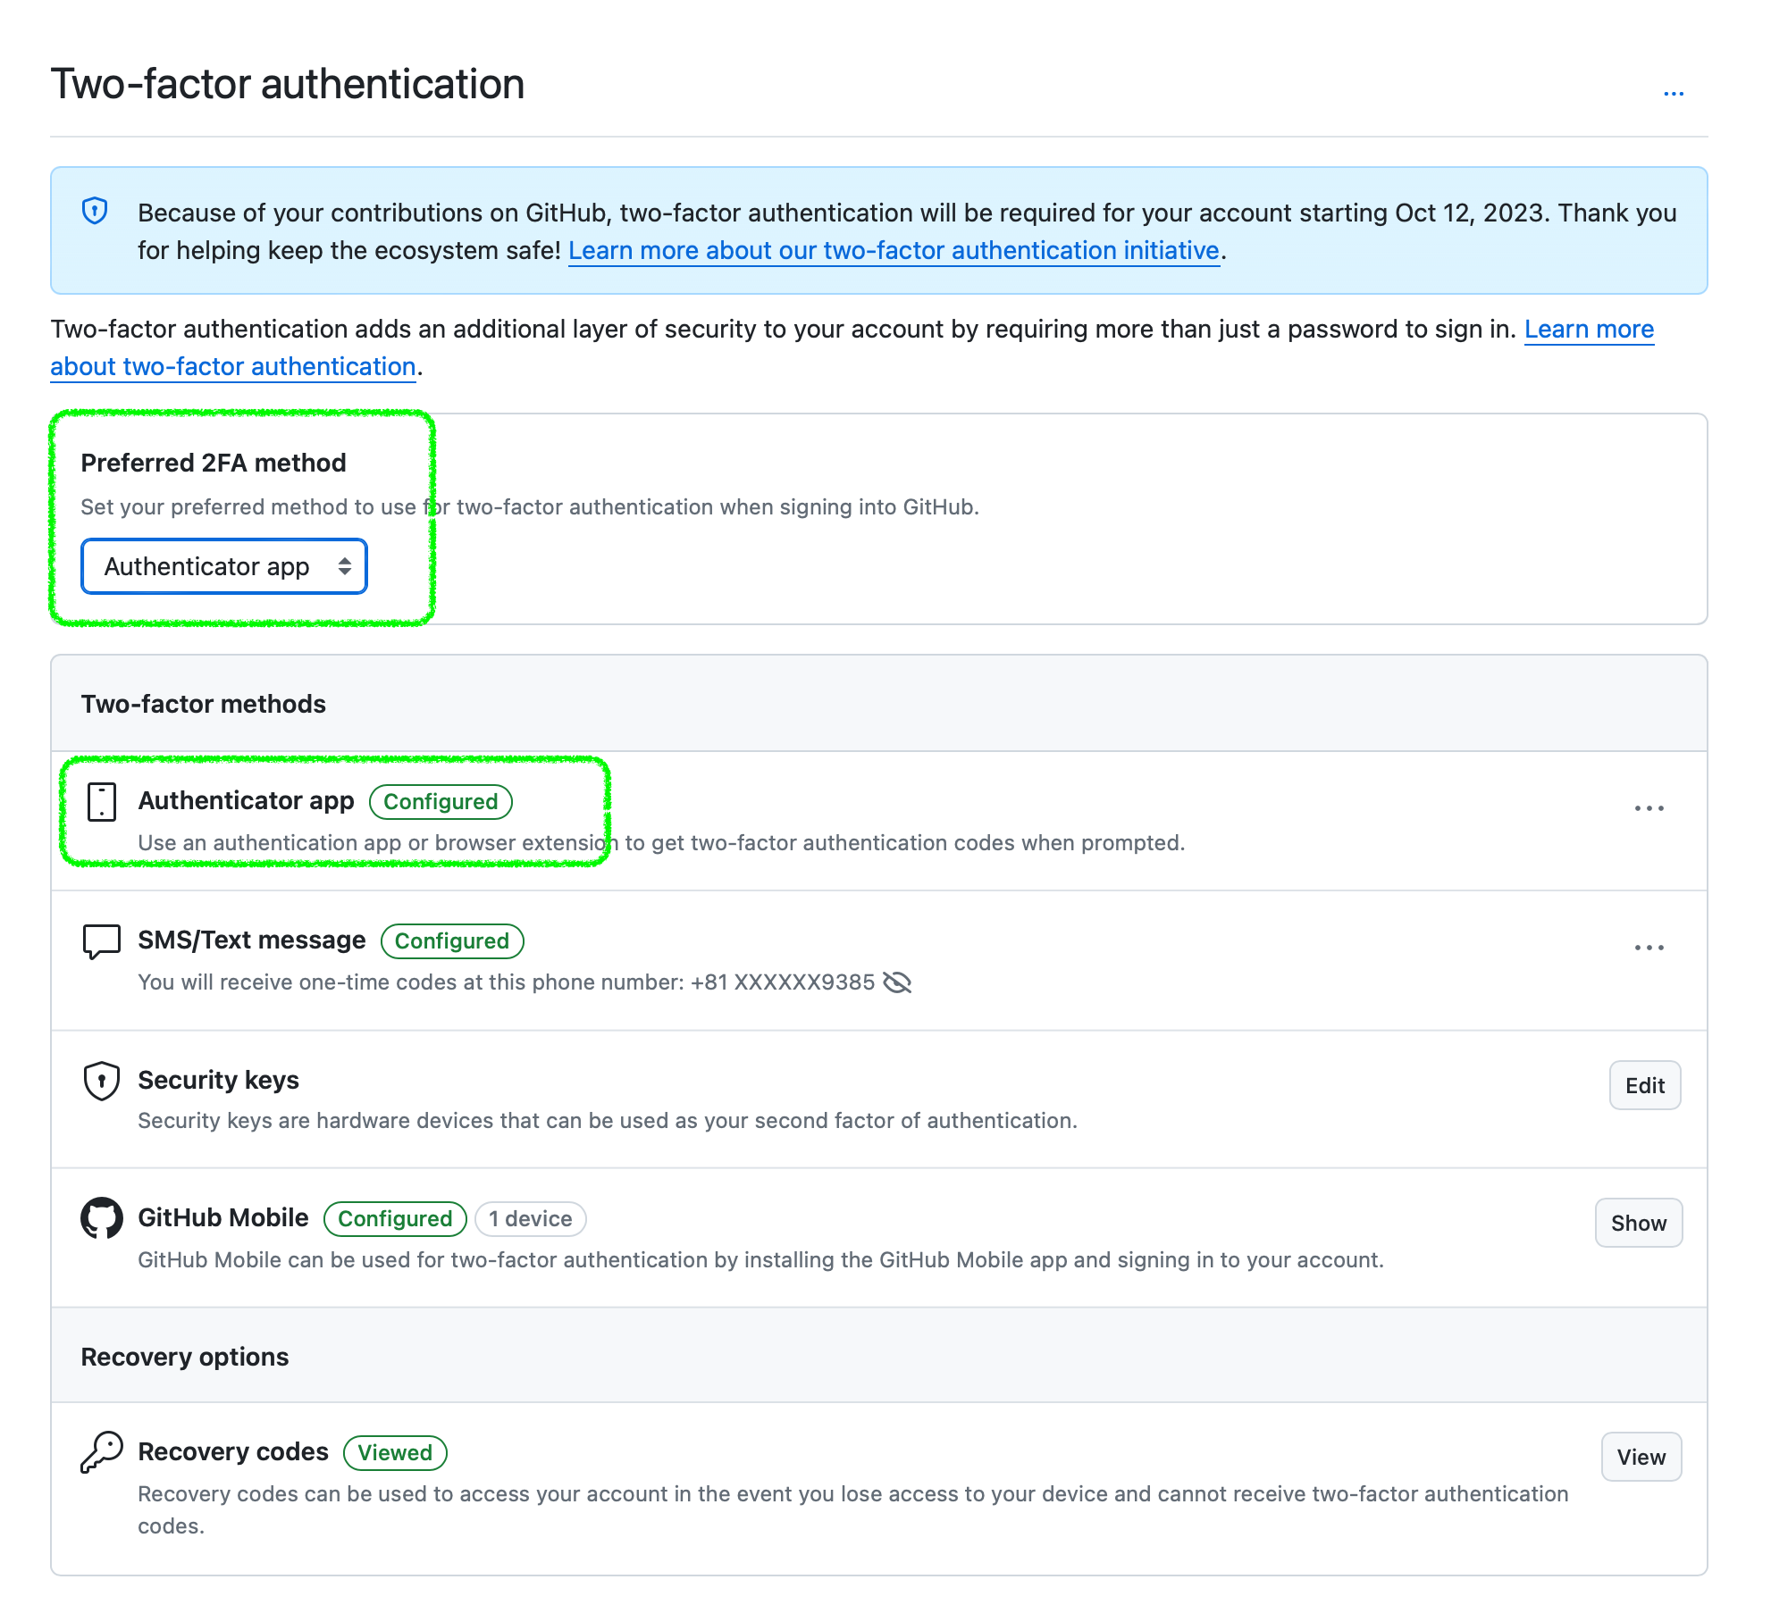Show GitHub Mobile devices
The image size is (1771, 1613).
(1638, 1223)
